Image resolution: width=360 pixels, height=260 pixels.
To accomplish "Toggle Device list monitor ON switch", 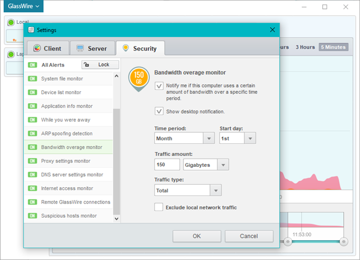I will pyautogui.click(x=32, y=93).
